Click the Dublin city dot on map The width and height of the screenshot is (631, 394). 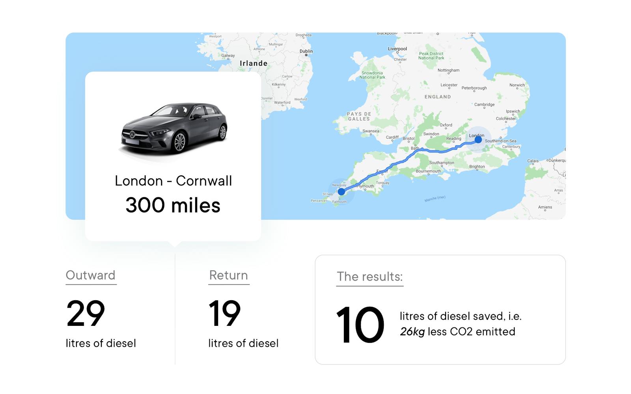306,55
